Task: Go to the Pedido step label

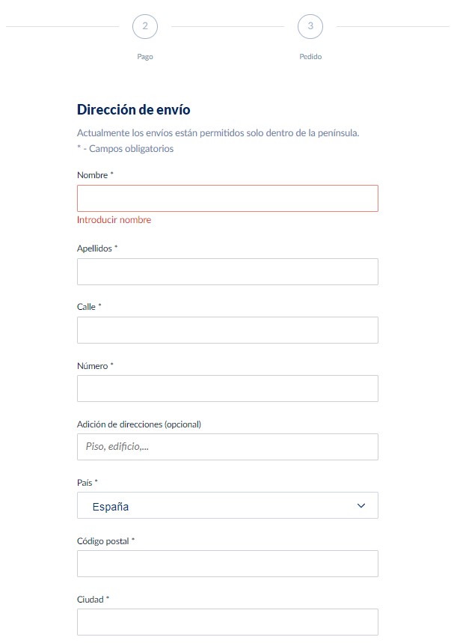Action: 310,57
